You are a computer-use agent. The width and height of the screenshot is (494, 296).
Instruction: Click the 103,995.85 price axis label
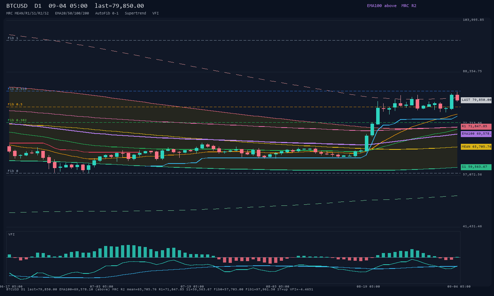pos(473,20)
